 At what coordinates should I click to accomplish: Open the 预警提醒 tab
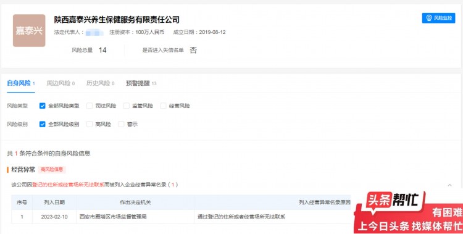141,83
